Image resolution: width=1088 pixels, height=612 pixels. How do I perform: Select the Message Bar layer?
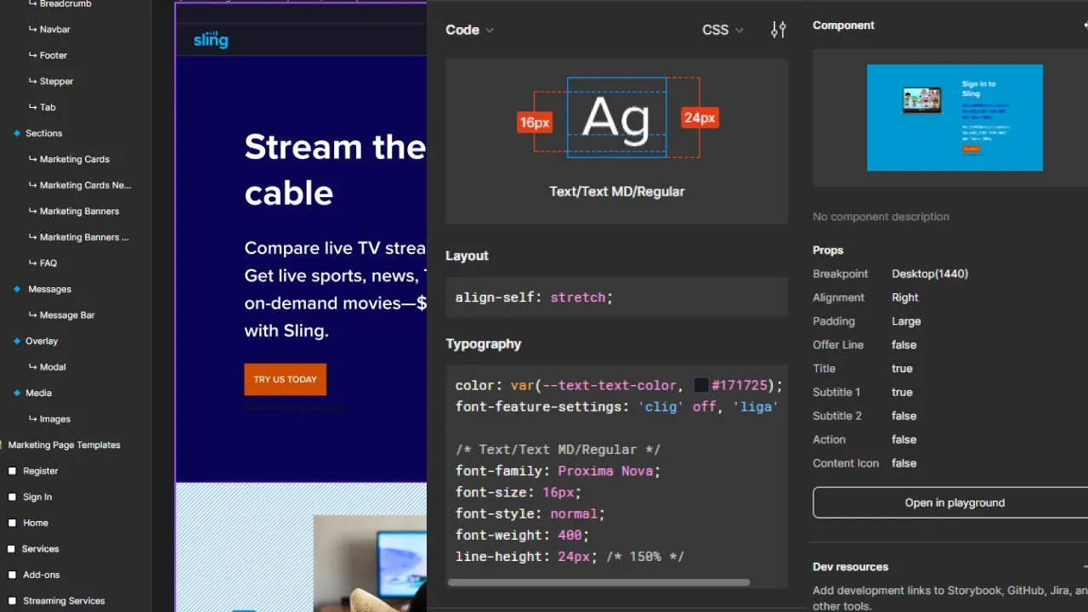click(x=67, y=315)
